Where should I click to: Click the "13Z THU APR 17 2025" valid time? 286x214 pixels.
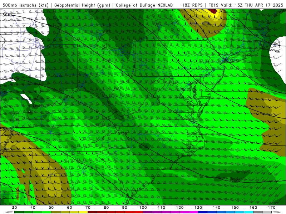259,5
